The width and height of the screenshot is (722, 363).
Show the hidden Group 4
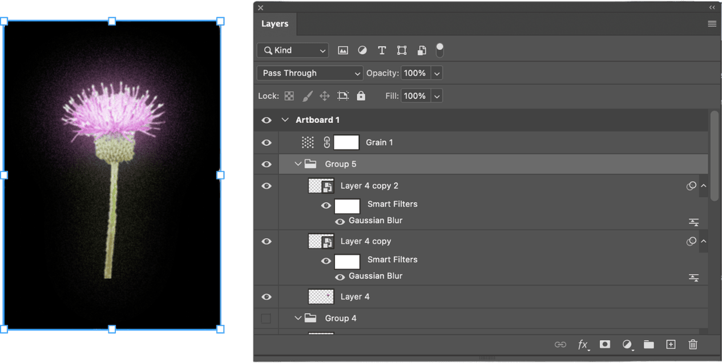tap(266, 318)
